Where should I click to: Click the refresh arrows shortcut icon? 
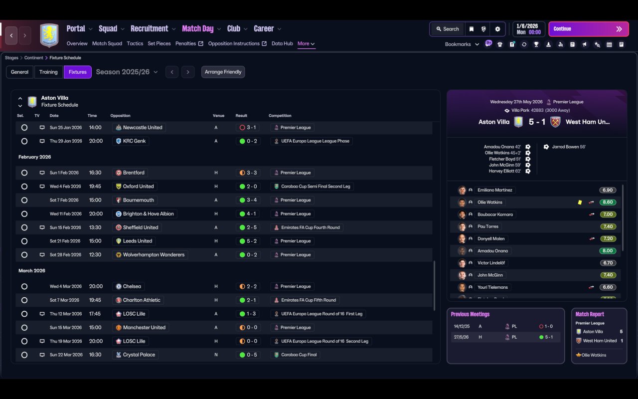point(524,44)
